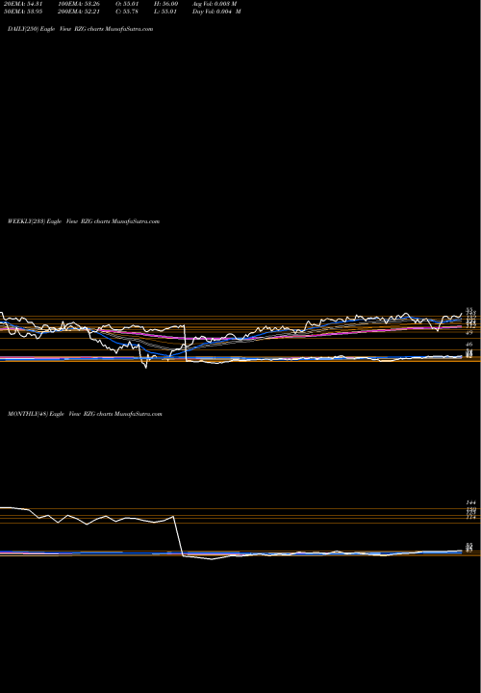Viewport: 481px width, 693px height.
Task: Click the sharp drop on the weekly price line
Action: pyautogui.click(x=185, y=344)
